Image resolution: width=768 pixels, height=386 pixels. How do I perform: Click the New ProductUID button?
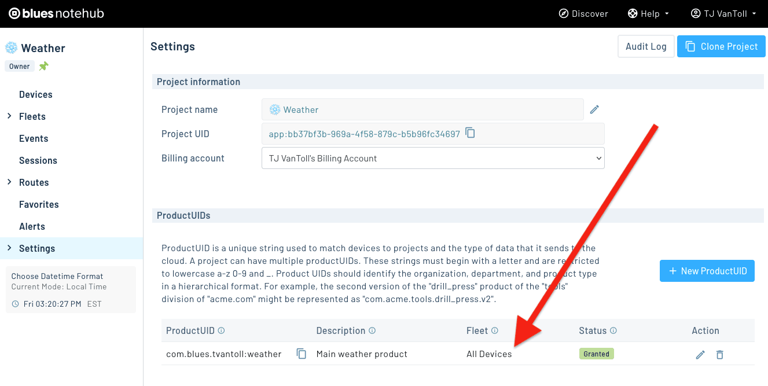coord(707,271)
